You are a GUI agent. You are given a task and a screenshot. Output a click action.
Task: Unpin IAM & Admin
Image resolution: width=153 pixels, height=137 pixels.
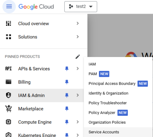tap(67, 95)
